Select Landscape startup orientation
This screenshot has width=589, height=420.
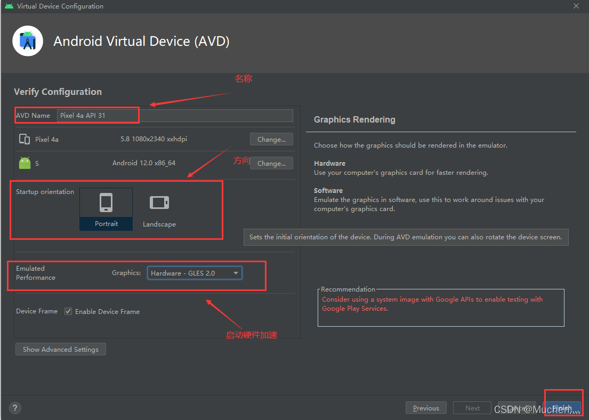(159, 209)
